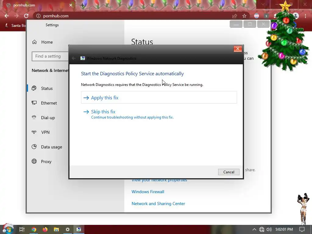Open the network globe tray icon
The height and width of the screenshot is (234, 312).
(x=262, y=229)
